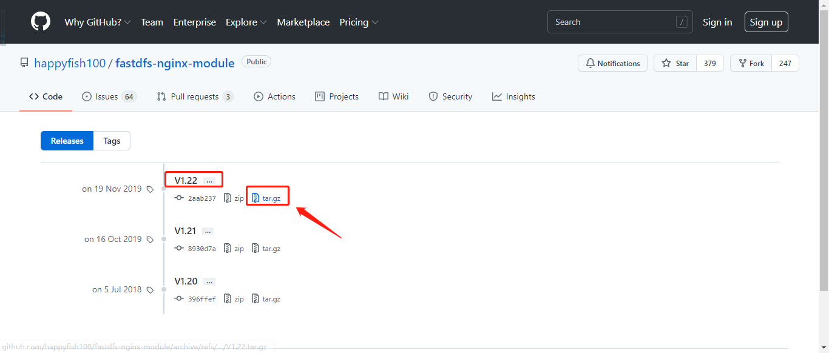The image size is (829, 353).
Task: Open the happyfish100 owner profile link
Action: pyautogui.click(x=70, y=63)
